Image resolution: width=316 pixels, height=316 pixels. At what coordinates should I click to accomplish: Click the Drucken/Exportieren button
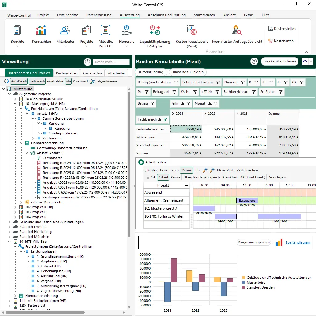(280, 61)
